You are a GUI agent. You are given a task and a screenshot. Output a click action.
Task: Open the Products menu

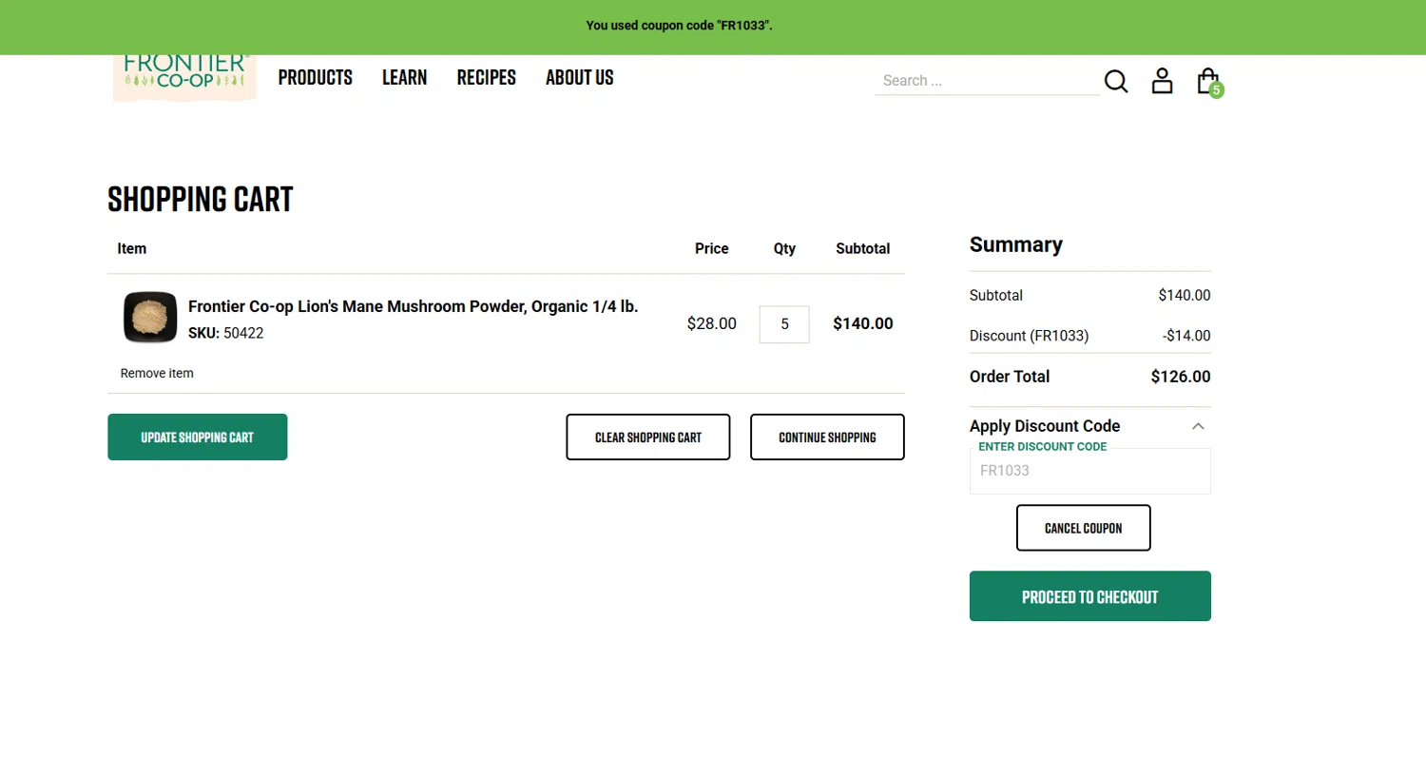(x=316, y=78)
